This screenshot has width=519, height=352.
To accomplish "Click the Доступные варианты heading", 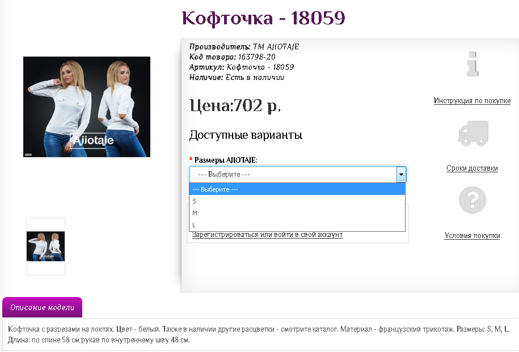I will 246,135.
